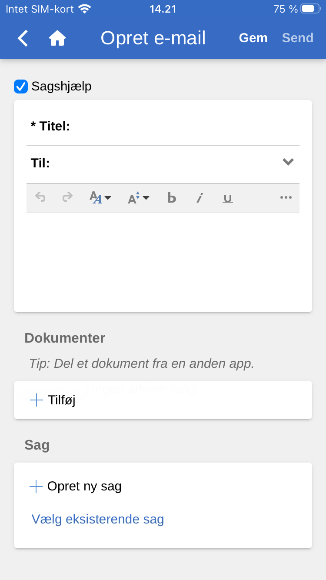Tap the back arrow icon

pos(23,38)
